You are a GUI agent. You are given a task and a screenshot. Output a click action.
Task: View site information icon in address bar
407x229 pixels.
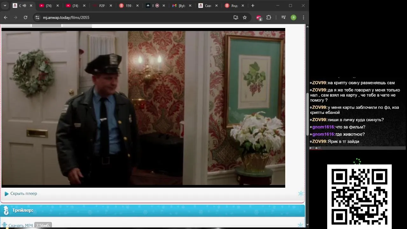[x=37, y=17]
